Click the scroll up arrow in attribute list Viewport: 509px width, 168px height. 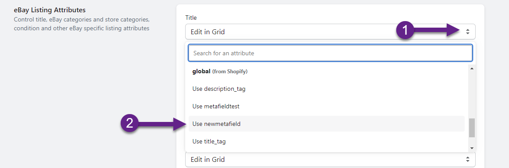coord(472,68)
